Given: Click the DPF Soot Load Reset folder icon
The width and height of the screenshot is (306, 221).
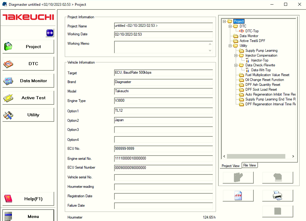Looking at the screenshot, I should pos(242,89).
